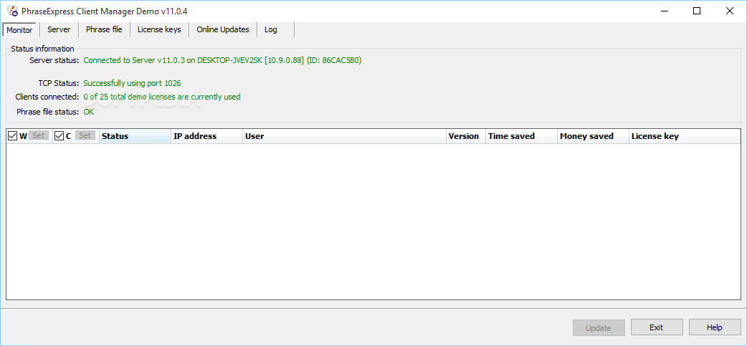Click the 'TCP Status:' label
This screenshot has height=346, width=747.
(x=59, y=83)
